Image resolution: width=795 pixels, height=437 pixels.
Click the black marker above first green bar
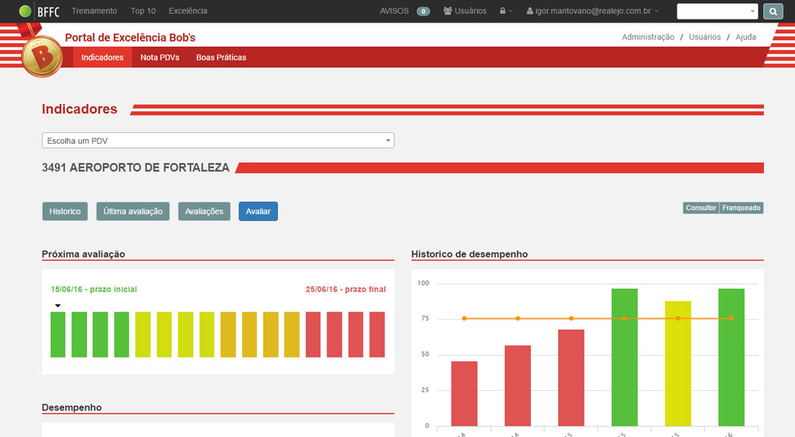click(x=58, y=305)
